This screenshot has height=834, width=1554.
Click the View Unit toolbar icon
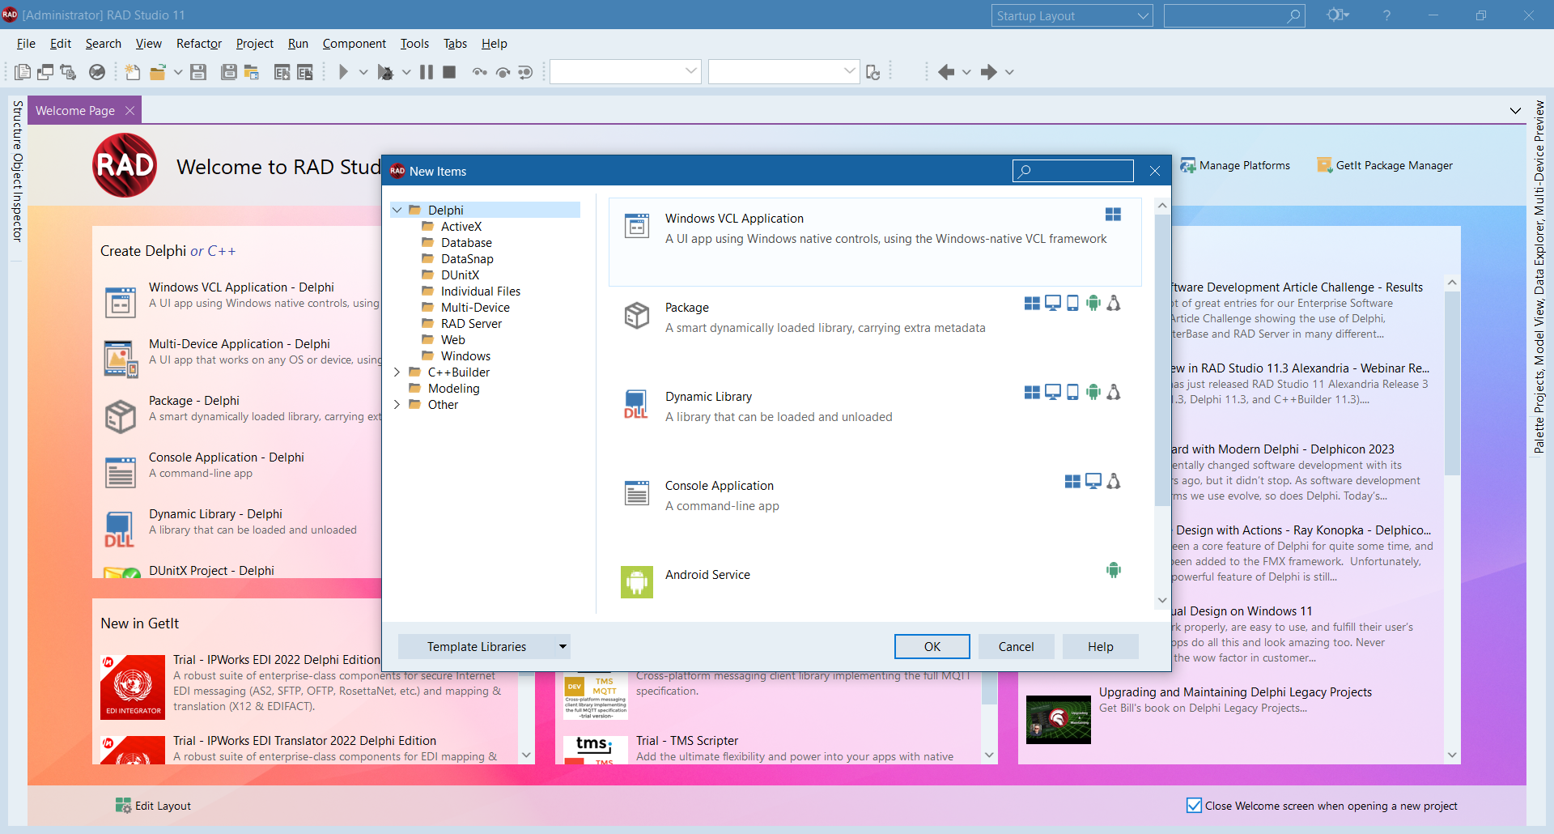[23, 72]
